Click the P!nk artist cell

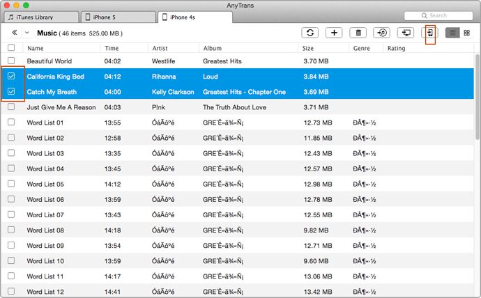click(x=158, y=107)
